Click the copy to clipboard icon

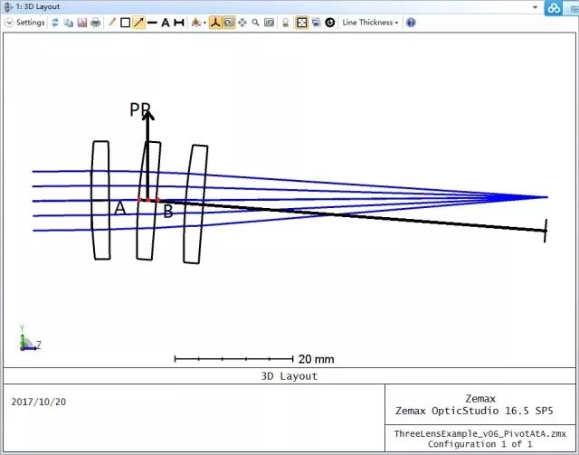pyautogui.click(x=68, y=23)
